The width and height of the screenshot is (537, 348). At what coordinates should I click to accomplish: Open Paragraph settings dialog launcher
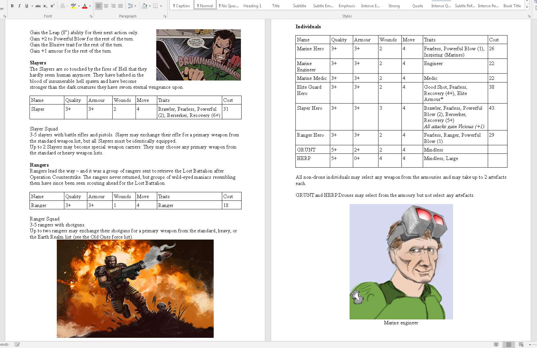[x=165, y=16]
